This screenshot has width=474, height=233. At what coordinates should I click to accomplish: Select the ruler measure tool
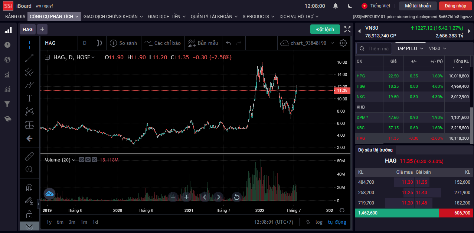pyautogui.click(x=29, y=156)
